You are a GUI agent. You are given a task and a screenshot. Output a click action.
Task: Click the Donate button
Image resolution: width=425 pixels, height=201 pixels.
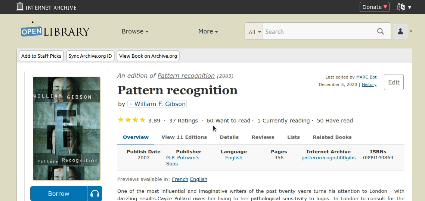click(x=374, y=7)
